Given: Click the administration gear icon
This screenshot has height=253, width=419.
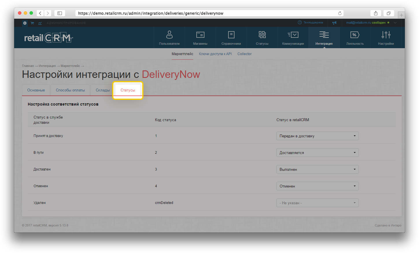Looking at the screenshot, I should tap(25, 23).
